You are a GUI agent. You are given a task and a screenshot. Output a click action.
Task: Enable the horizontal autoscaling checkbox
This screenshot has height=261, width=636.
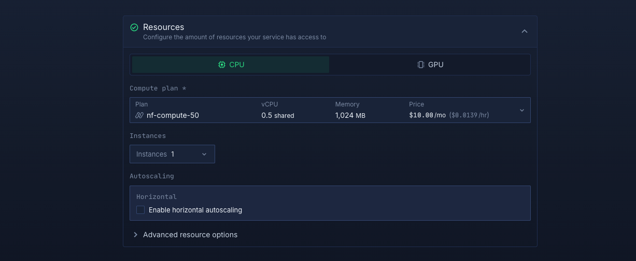point(140,210)
